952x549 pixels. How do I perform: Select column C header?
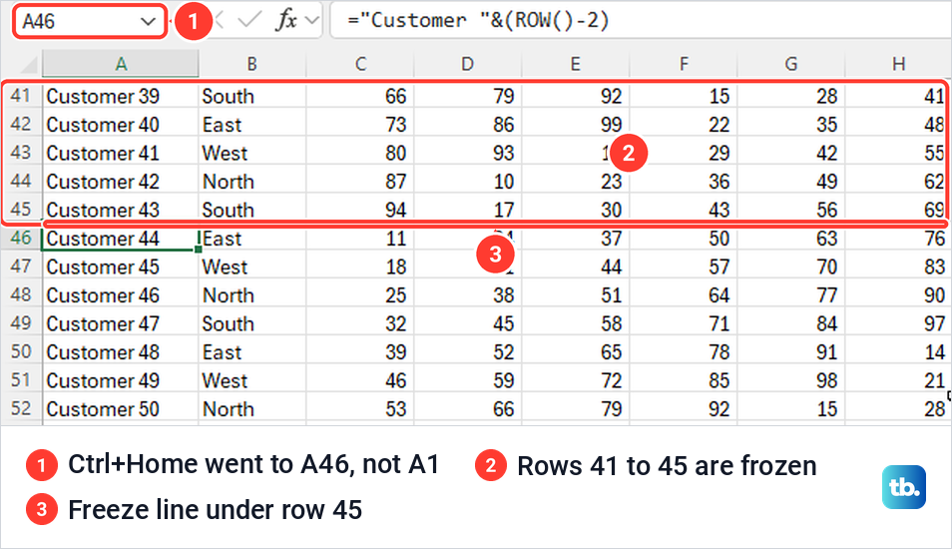[x=360, y=64]
